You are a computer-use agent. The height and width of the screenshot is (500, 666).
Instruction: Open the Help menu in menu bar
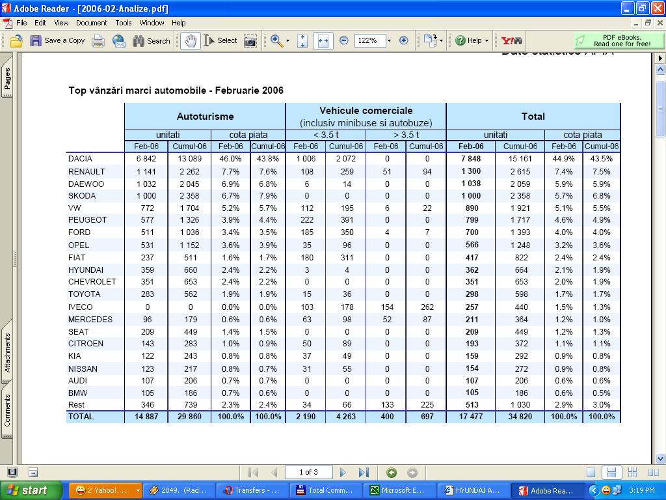click(178, 23)
